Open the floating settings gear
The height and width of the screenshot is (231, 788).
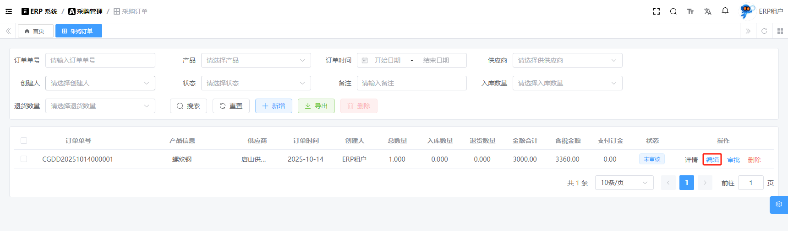[778, 205]
